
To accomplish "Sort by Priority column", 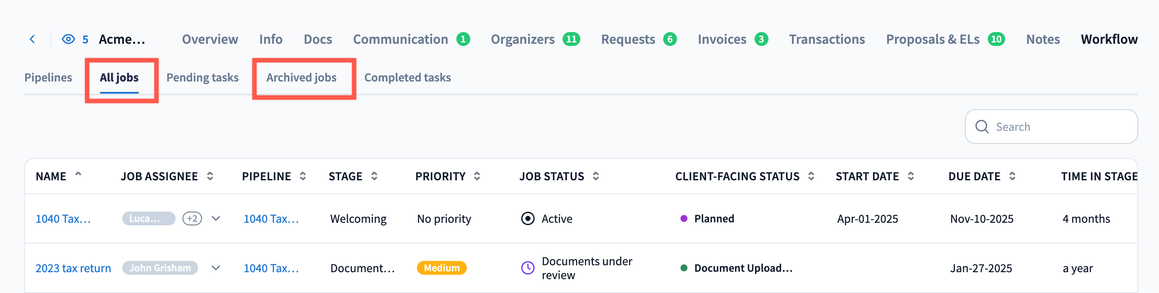I will coord(477,176).
